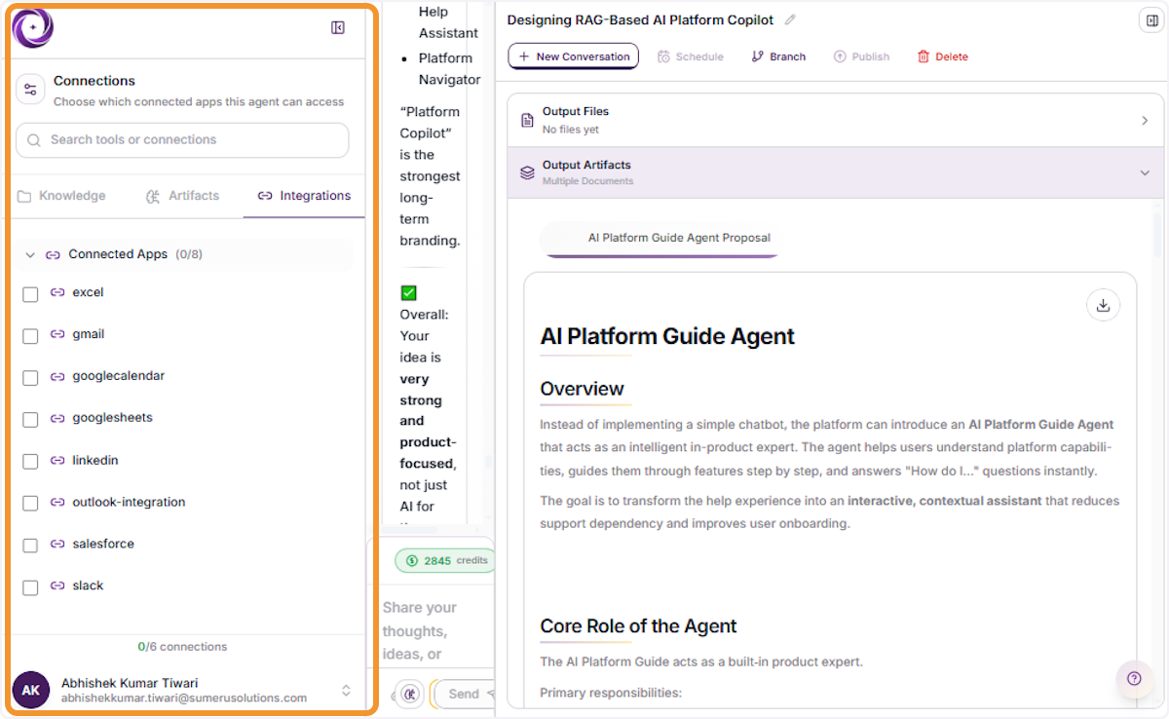
Task: Check the excel connection checkbox
Action: (30, 294)
